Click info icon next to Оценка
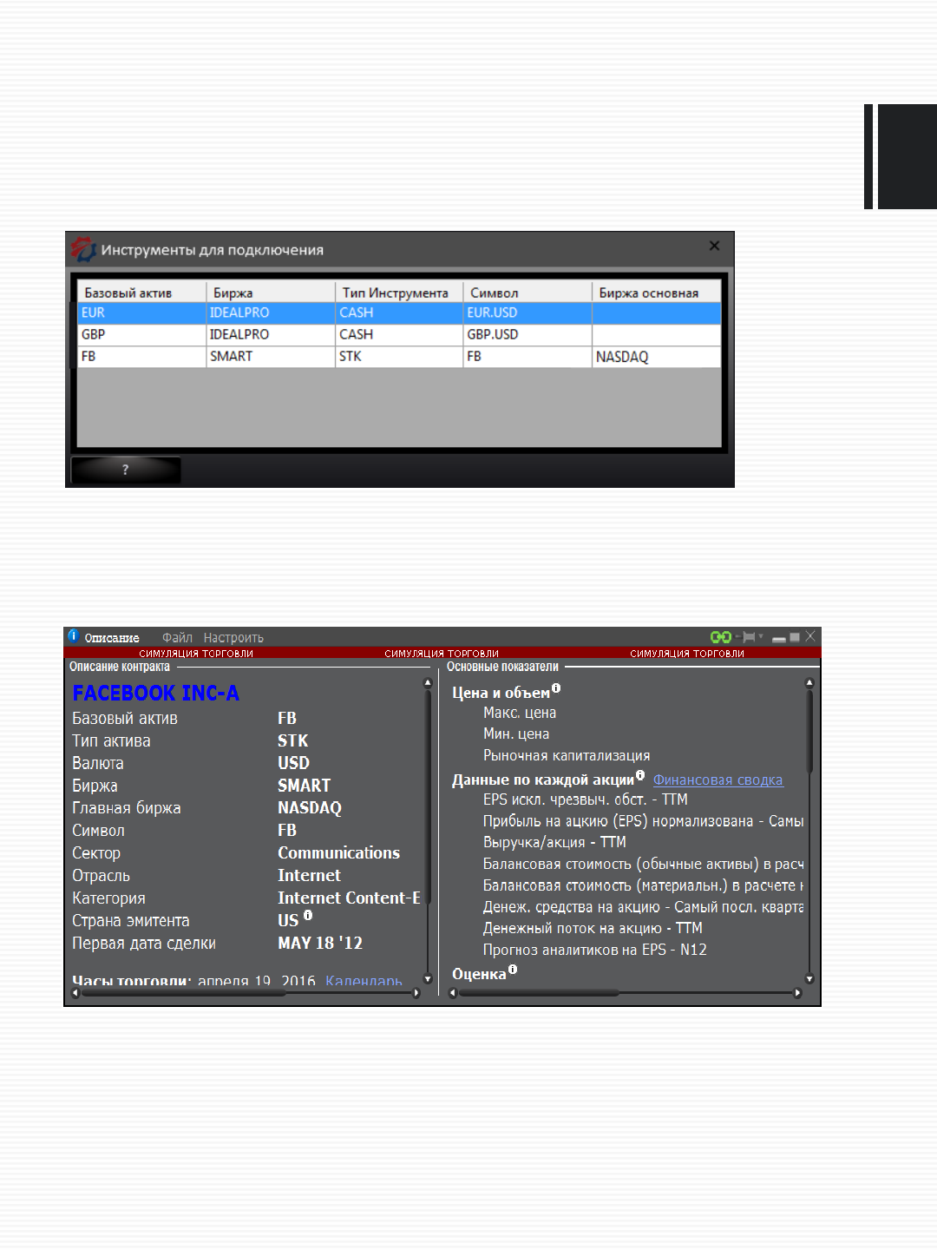 513,970
